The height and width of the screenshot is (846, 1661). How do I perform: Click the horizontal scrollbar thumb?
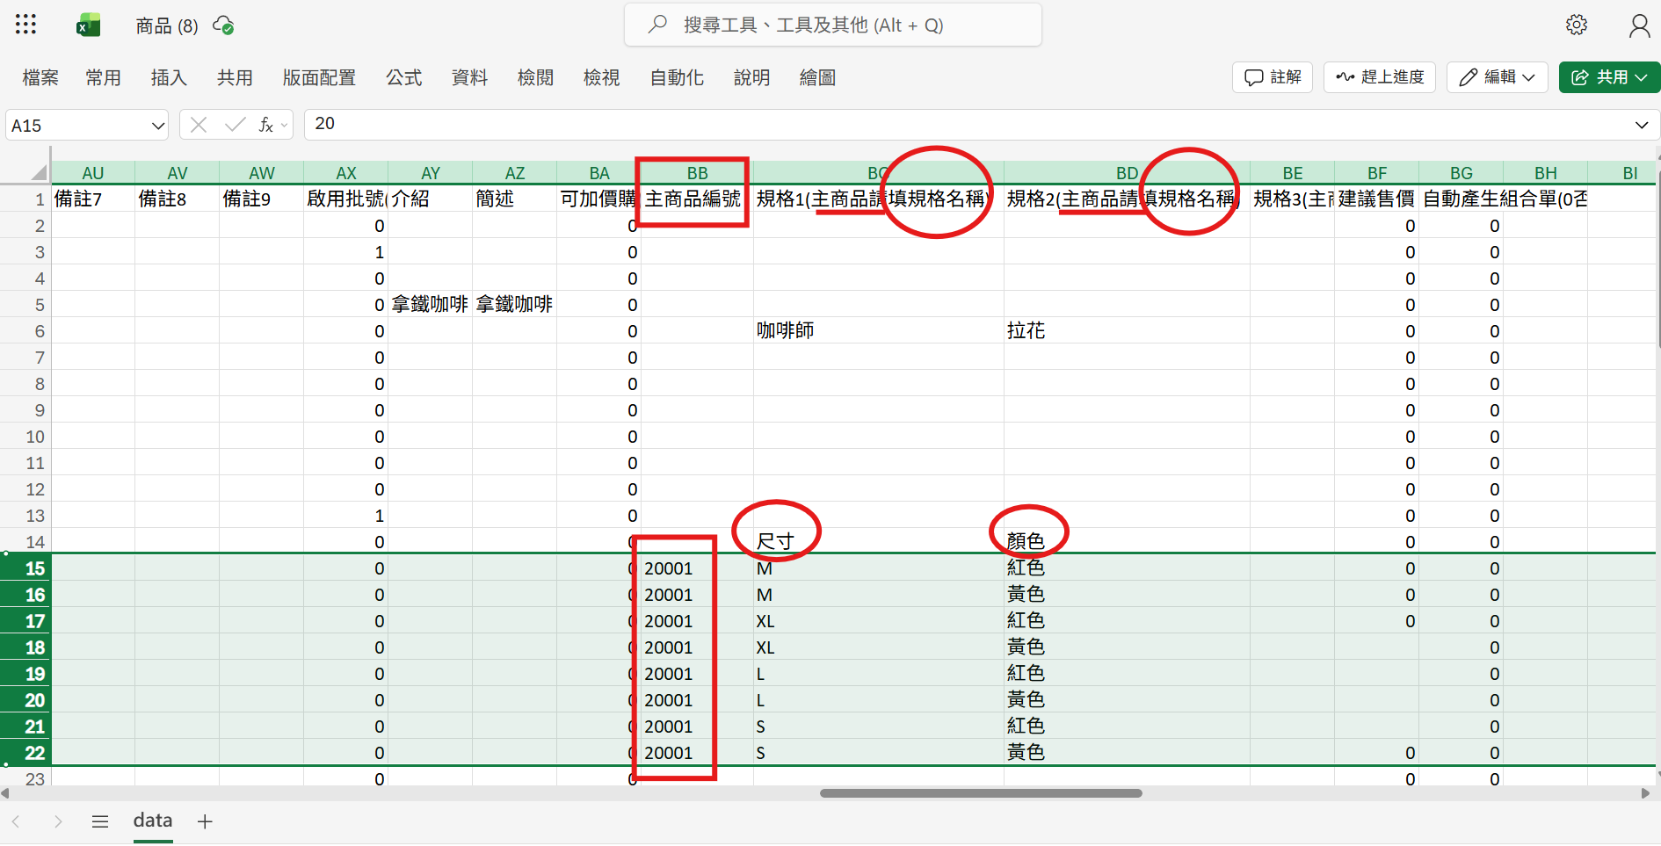pyautogui.click(x=980, y=793)
